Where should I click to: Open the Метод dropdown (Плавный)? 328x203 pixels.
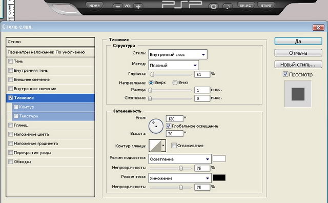(174, 65)
